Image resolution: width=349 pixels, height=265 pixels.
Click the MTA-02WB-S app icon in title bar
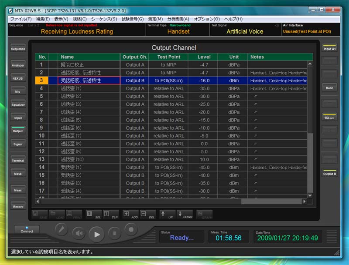[x=10, y=10]
